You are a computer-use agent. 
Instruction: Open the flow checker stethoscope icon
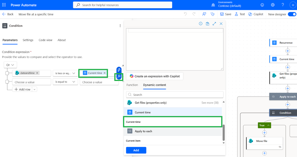[x=213, y=14]
